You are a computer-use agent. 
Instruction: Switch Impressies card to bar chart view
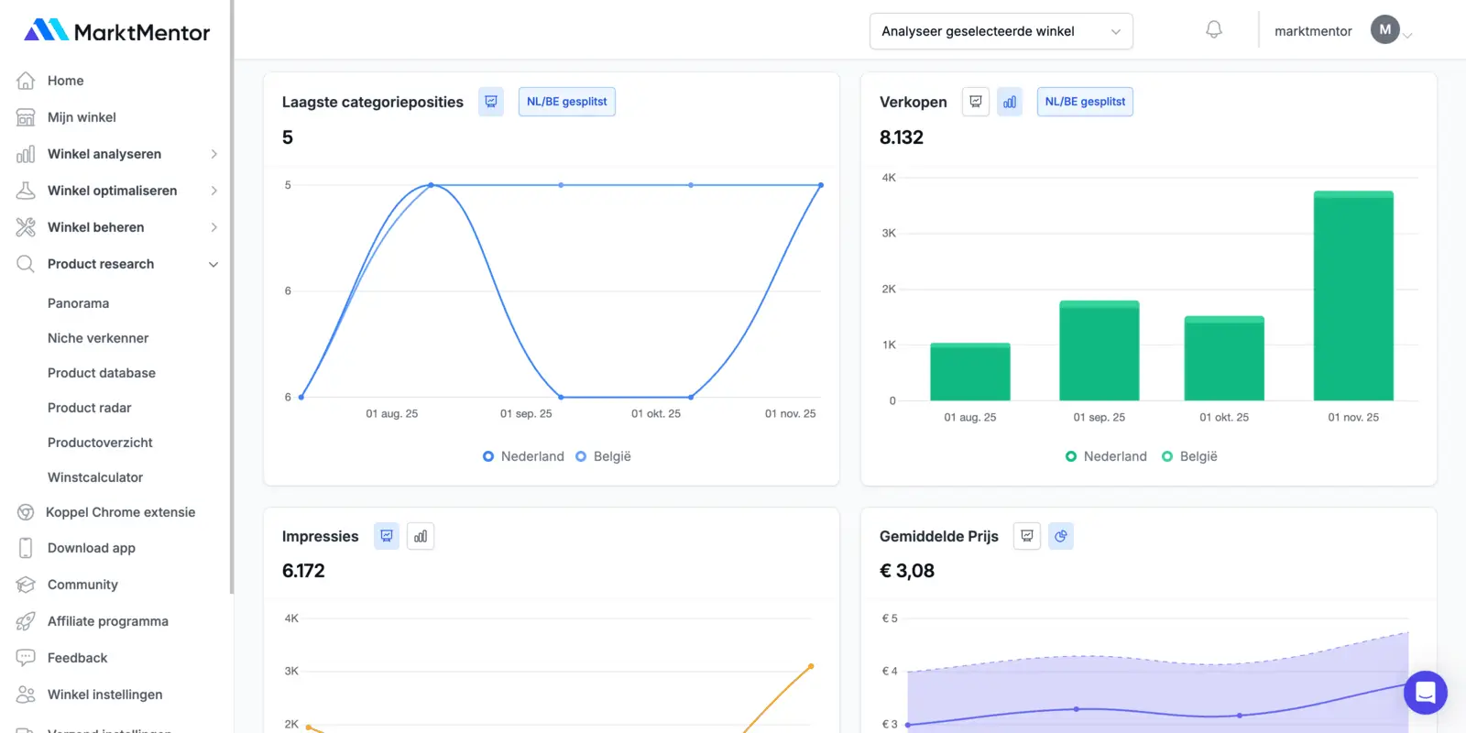pyautogui.click(x=421, y=536)
